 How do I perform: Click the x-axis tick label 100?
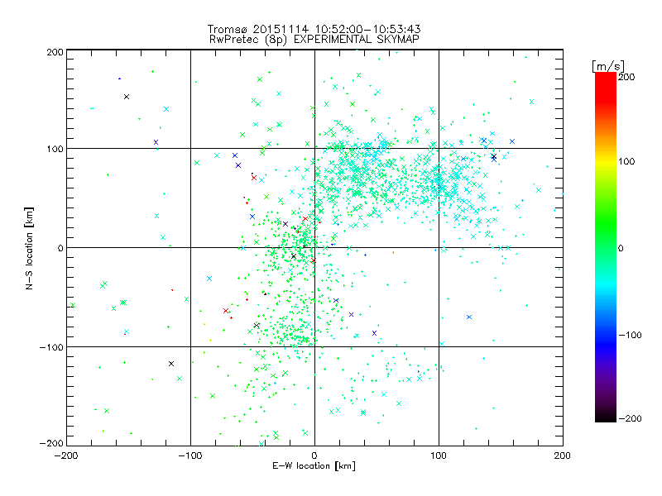[439, 455]
